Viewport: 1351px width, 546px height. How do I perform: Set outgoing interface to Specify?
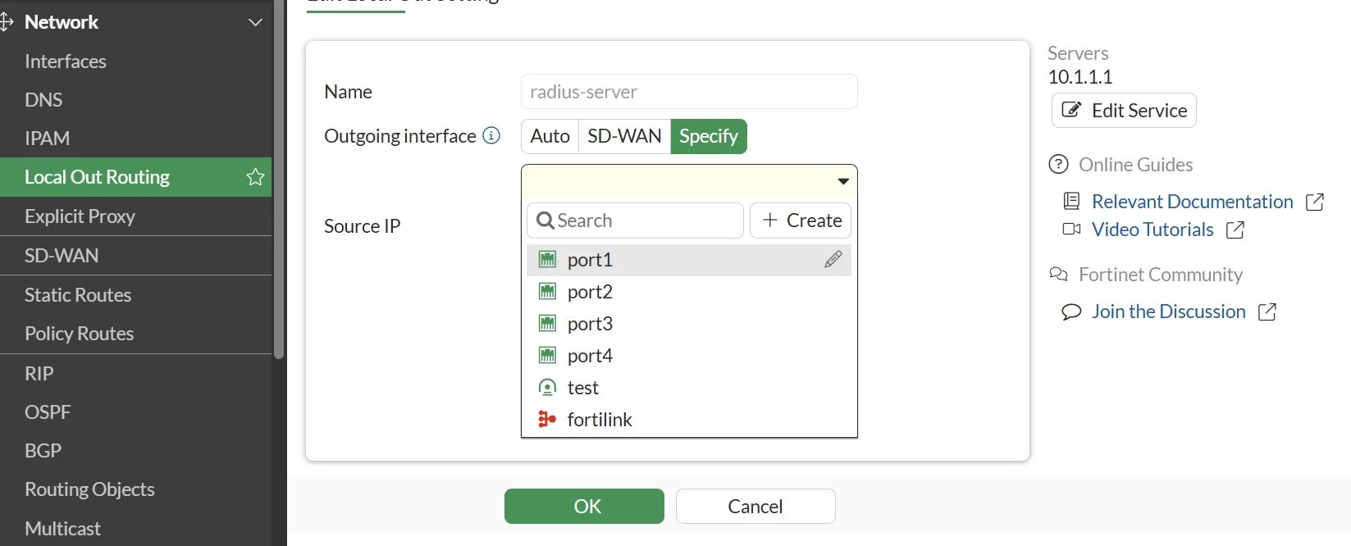point(709,136)
